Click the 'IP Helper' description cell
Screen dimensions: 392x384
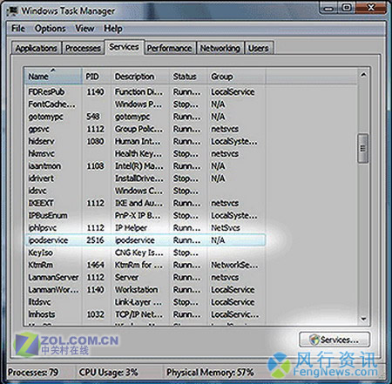[x=131, y=228]
